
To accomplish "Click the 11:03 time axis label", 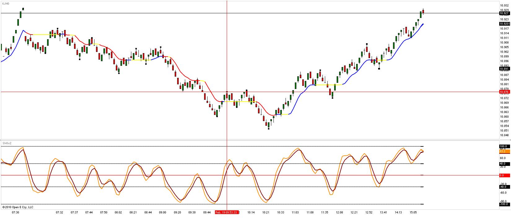I will pos(295,213).
